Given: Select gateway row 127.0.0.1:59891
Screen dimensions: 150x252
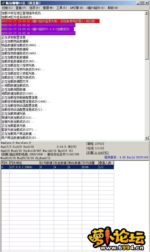Looking at the screenshot, I should [57, 167].
